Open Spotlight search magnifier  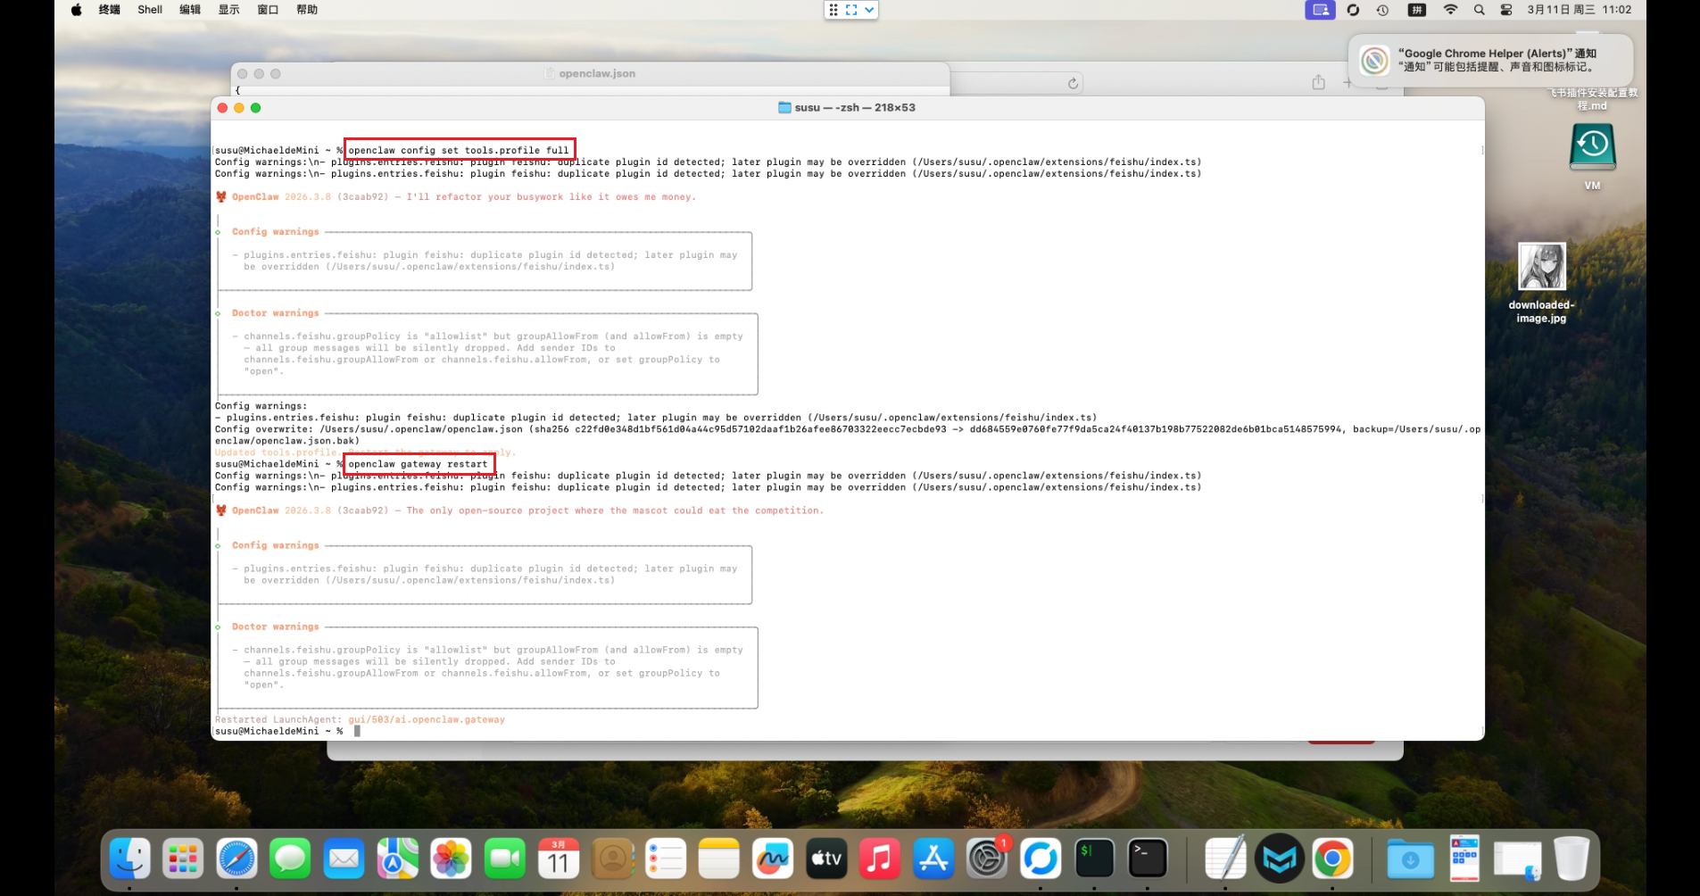tap(1479, 10)
